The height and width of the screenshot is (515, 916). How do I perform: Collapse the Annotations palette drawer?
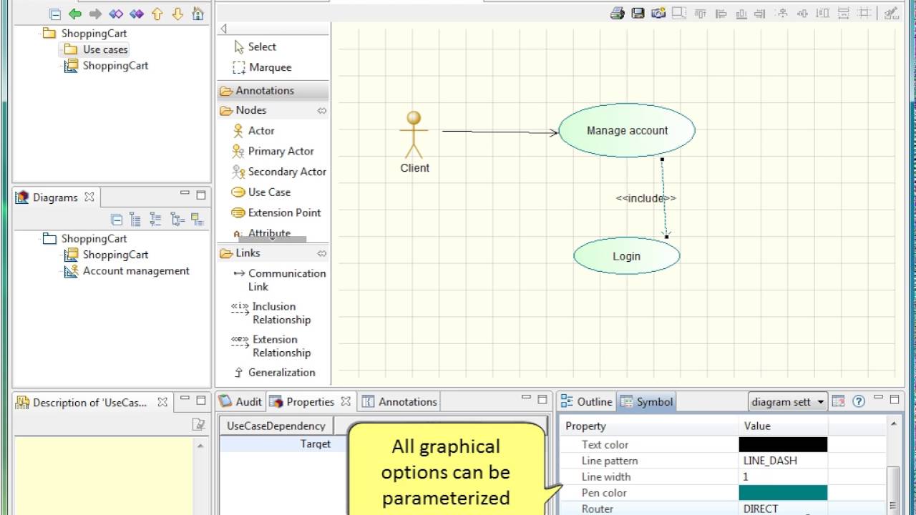pos(273,91)
